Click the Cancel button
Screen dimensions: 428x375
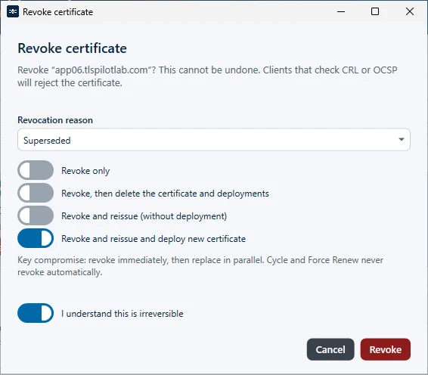pyautogui.click(x=330, y=349)
